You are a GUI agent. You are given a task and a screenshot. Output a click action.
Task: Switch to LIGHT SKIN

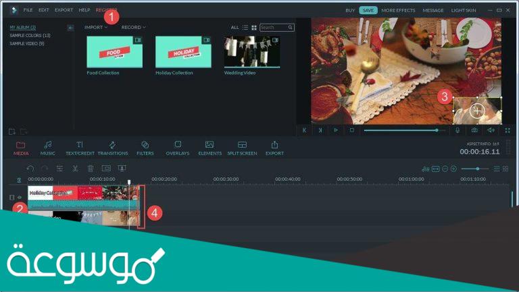[464, 10]
